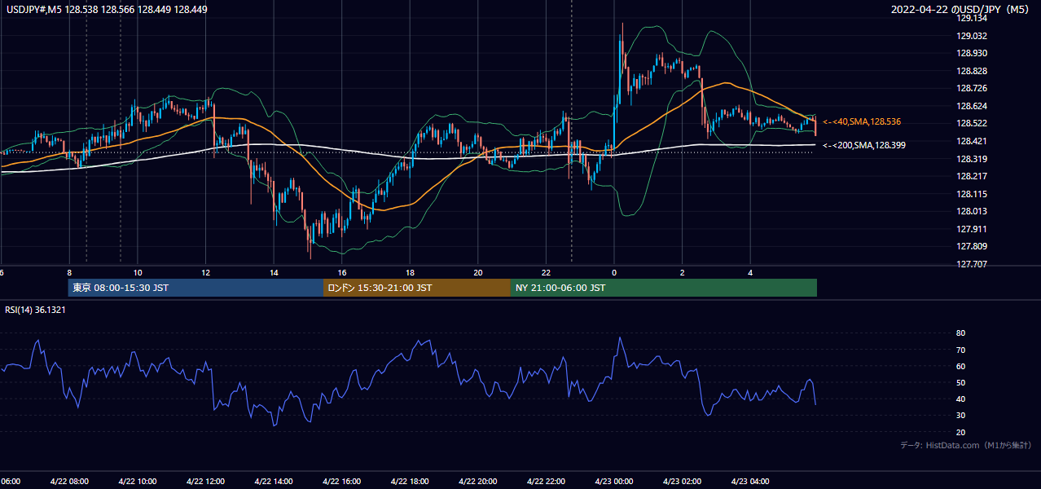The image size is (1041, 489).
Task: Click price axis value 129.032
Action: [x=971, y=36]
